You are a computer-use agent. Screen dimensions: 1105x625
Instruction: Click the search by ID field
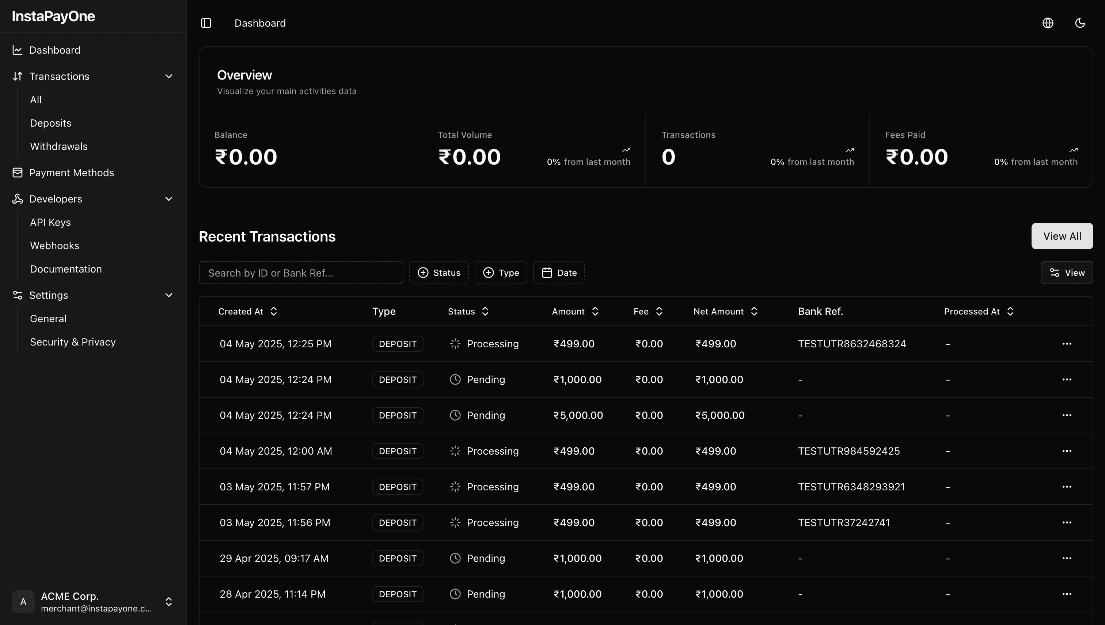pyautogui.click(x=300, y=273)
